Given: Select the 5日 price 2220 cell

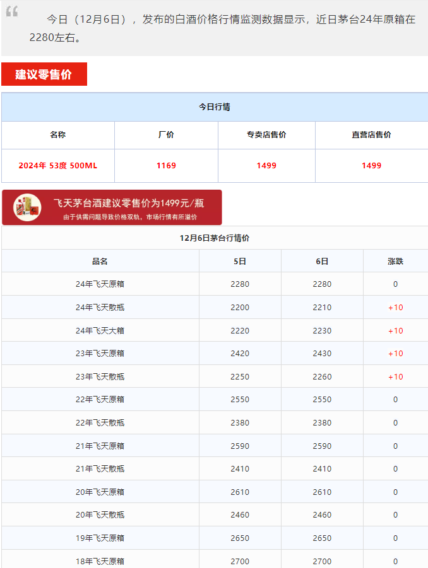Looking at the screenshot, I should 240,330.
